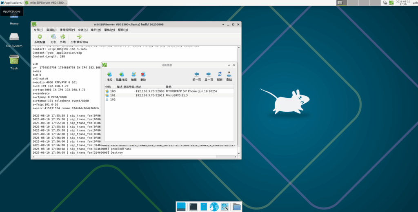Click the 分机 column header
The width and height of the screenshot is (418, 212).
pyautogui.click(x=110, y=87)
